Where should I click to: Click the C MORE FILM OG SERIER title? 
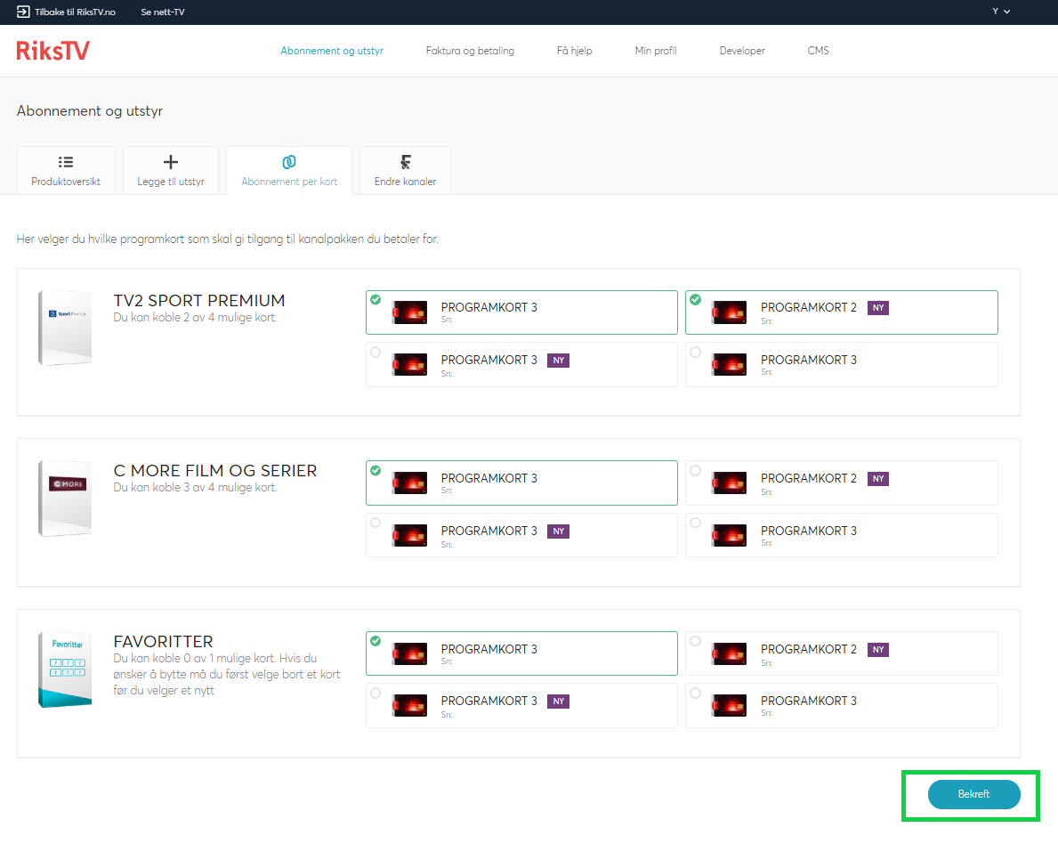click(x=215, y=470)
